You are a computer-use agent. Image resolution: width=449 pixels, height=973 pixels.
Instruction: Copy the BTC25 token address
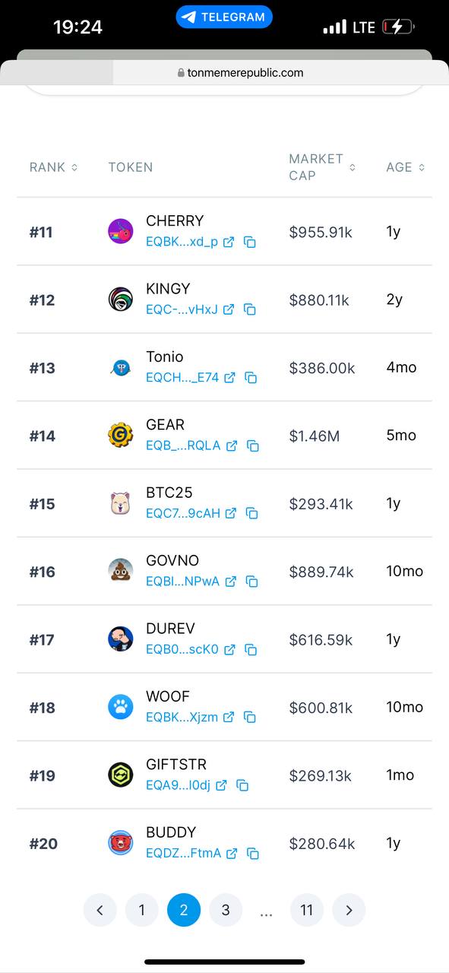click(252, 514)
